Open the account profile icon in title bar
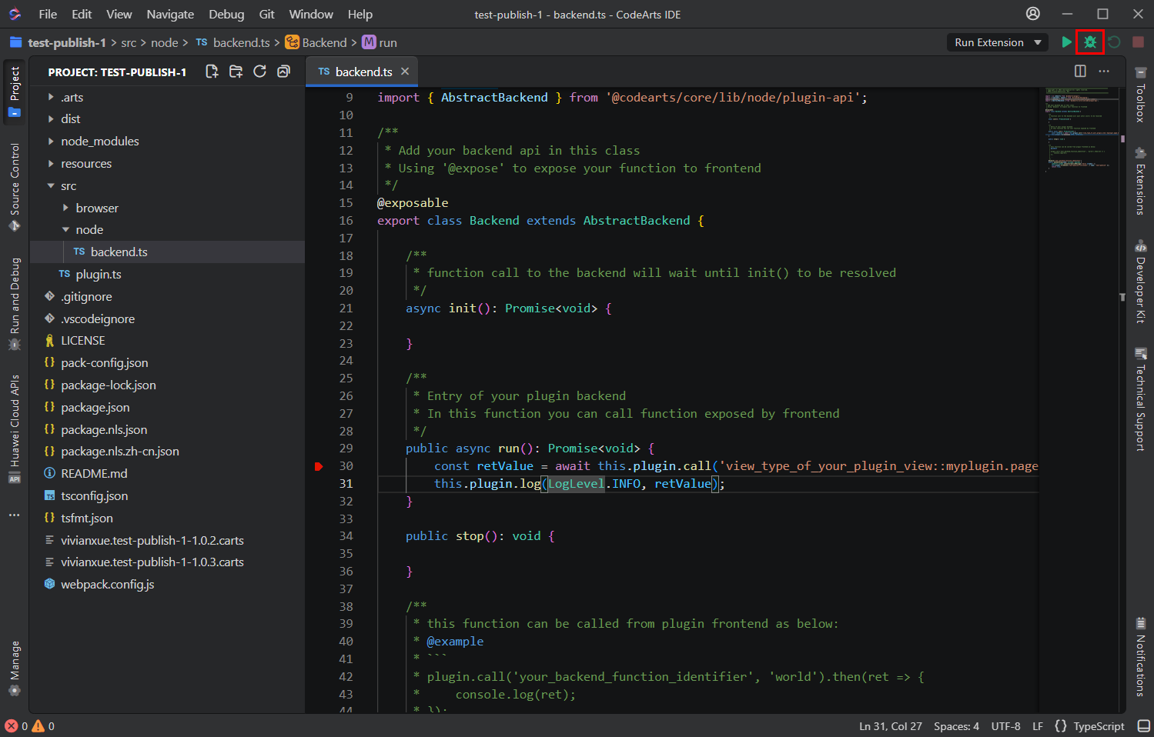 point(1033,14)
